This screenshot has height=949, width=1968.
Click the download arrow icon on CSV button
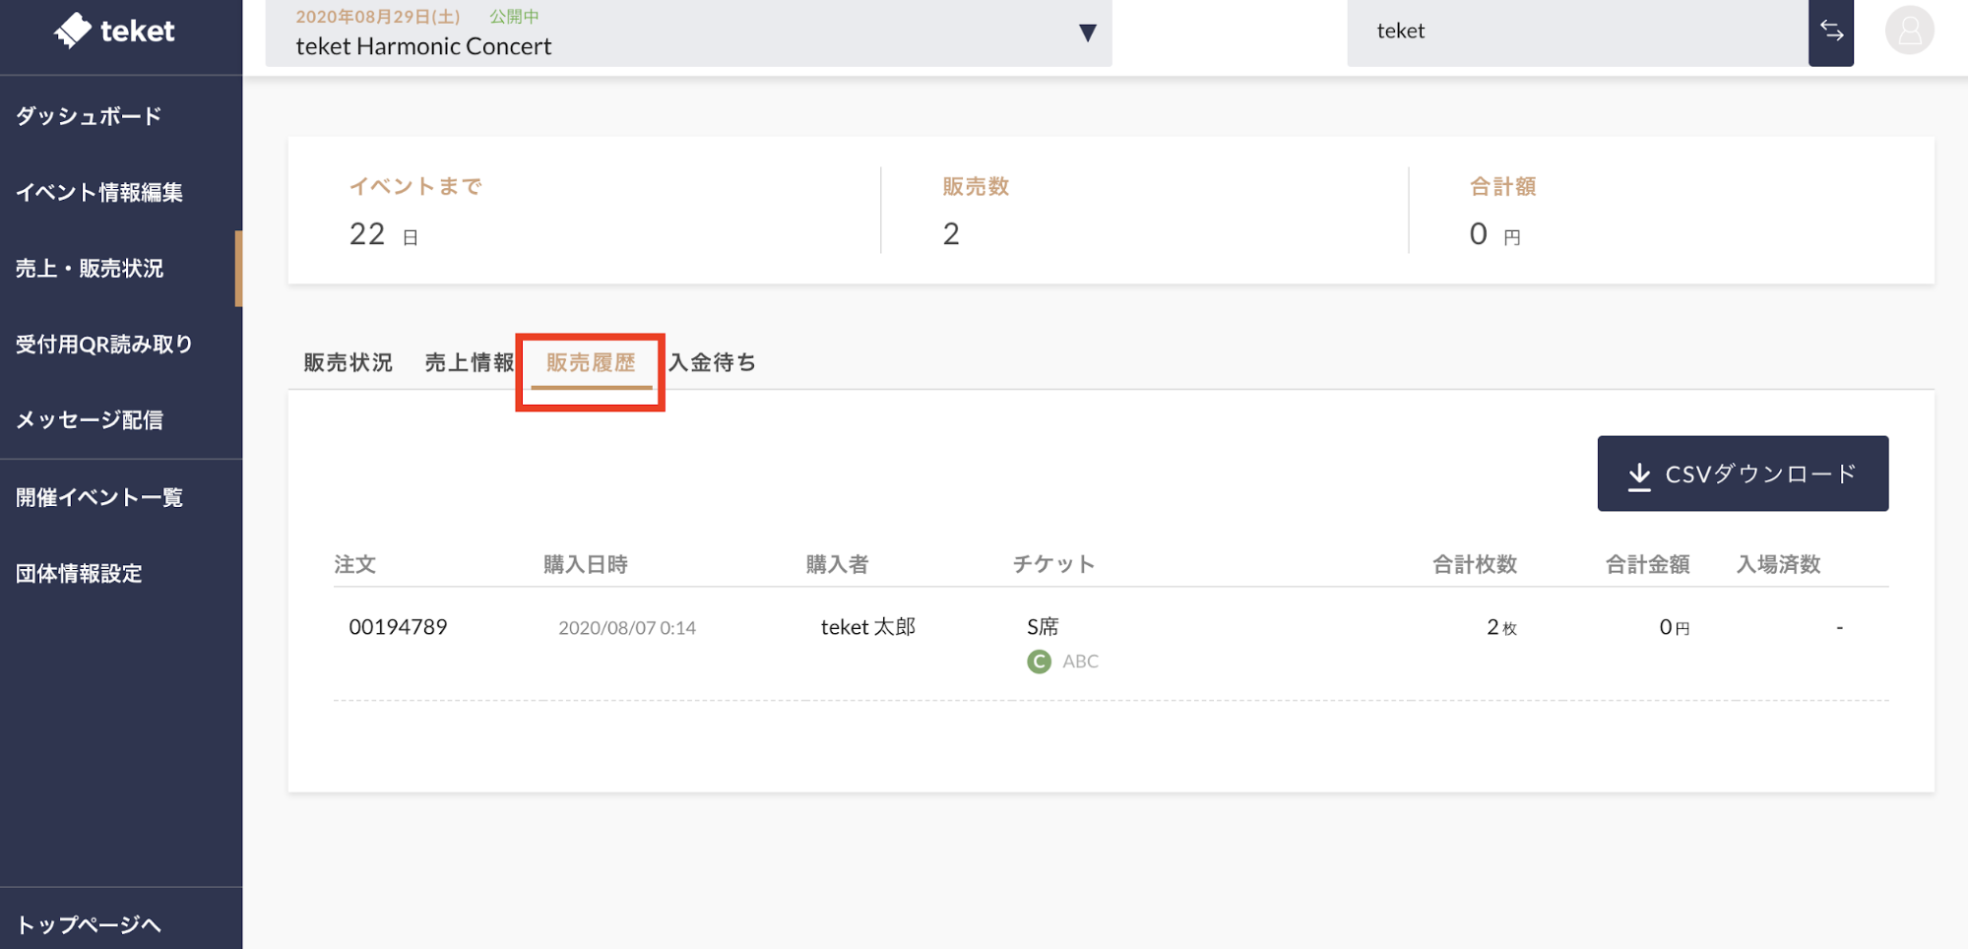(1639, 475)
